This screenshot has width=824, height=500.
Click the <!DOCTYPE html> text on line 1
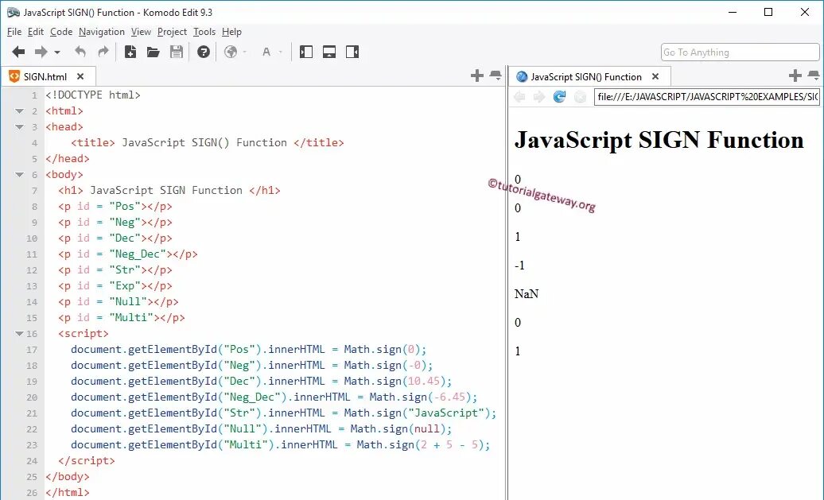tap(93, 95)
